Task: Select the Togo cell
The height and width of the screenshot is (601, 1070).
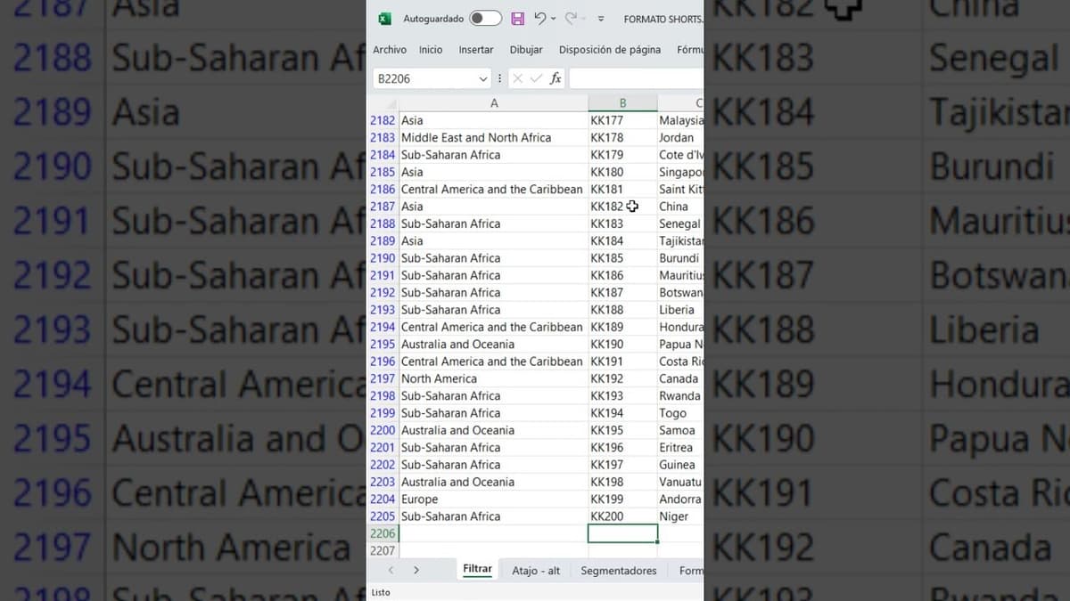Action: point(680,413)
